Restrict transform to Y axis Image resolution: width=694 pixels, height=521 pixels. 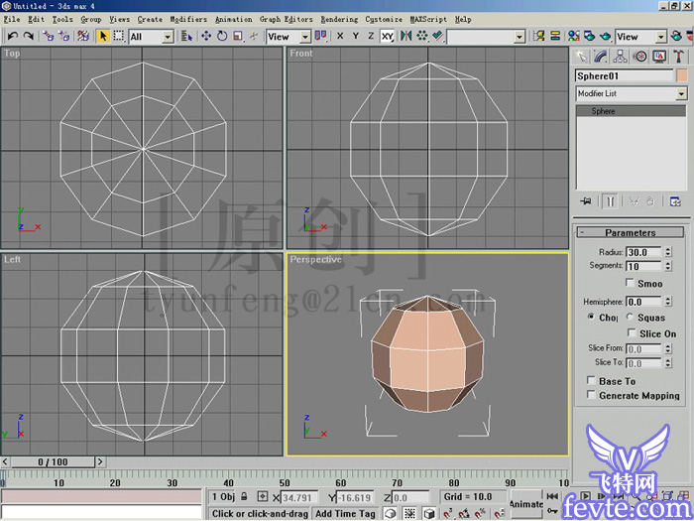355,37
